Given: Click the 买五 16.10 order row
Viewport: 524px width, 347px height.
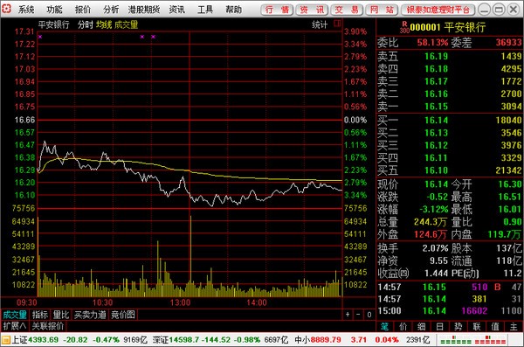Looking at the screenshot, I should [x=450, y=170].
